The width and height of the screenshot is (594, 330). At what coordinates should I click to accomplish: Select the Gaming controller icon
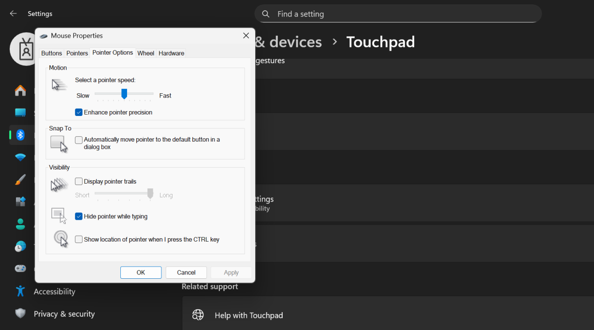(x=20, y=268)
